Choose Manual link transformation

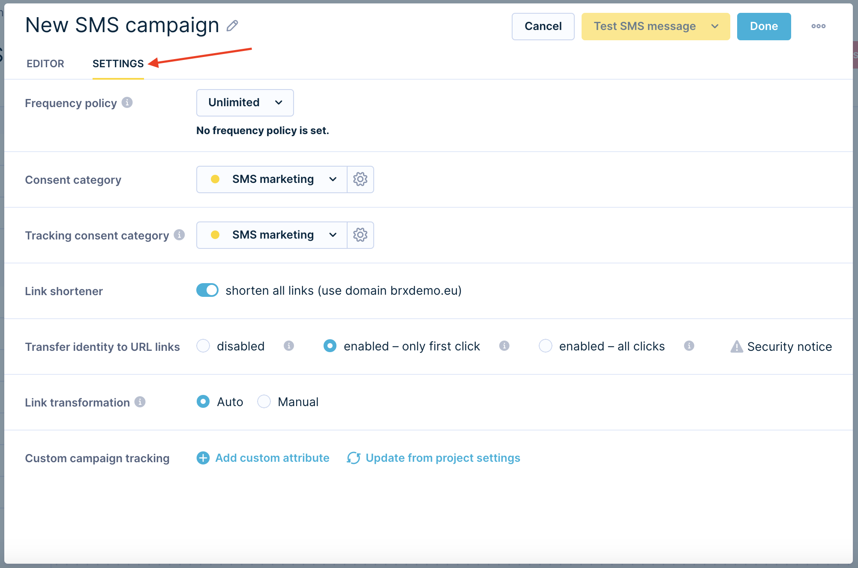[x=264, y=401]
